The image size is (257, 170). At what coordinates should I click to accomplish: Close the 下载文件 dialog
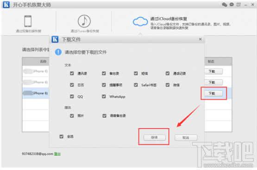(x=200, y=39)
